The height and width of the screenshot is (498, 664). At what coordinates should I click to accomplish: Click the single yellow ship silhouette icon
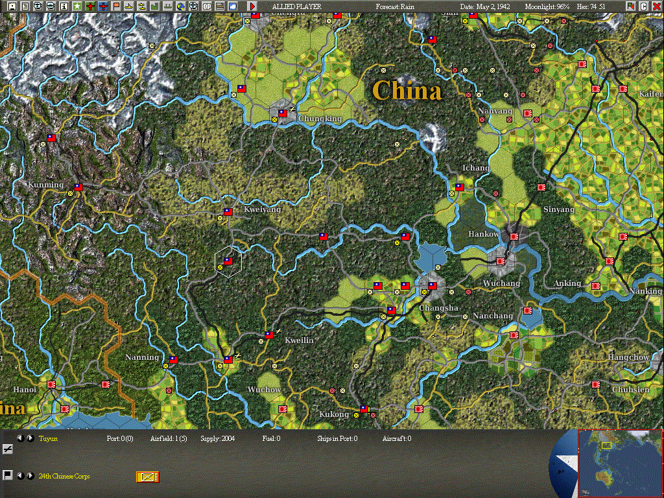point(129,6)
